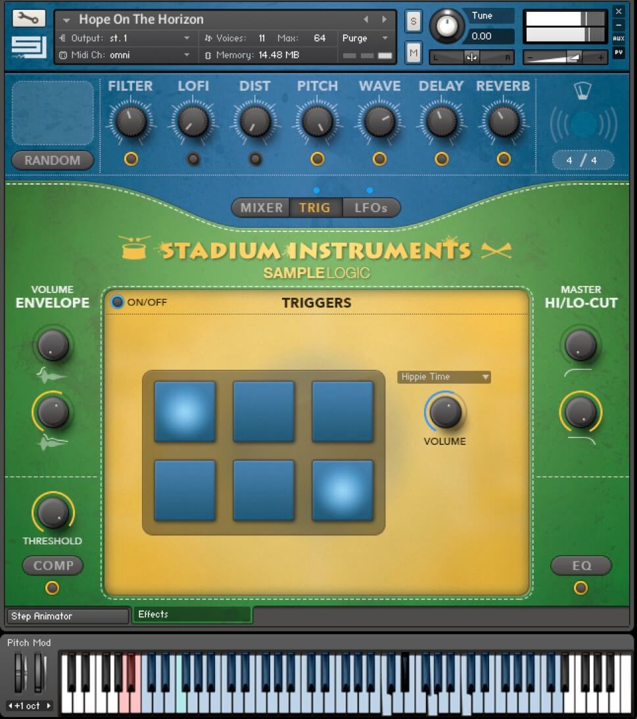Viewport: 637px width, 719px height.
Task: Trigger the glowing pad in the top row
Action: click(x=185, y=411)
